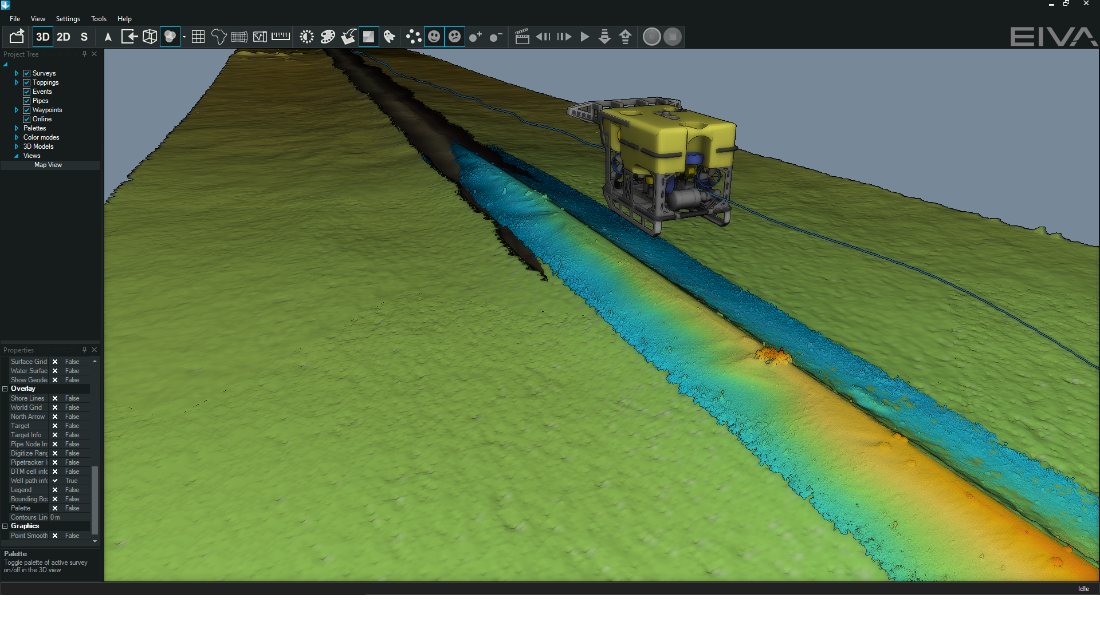The image size is (1100, 618).
Task: Open the Tools menu
Action: [99, 18]
